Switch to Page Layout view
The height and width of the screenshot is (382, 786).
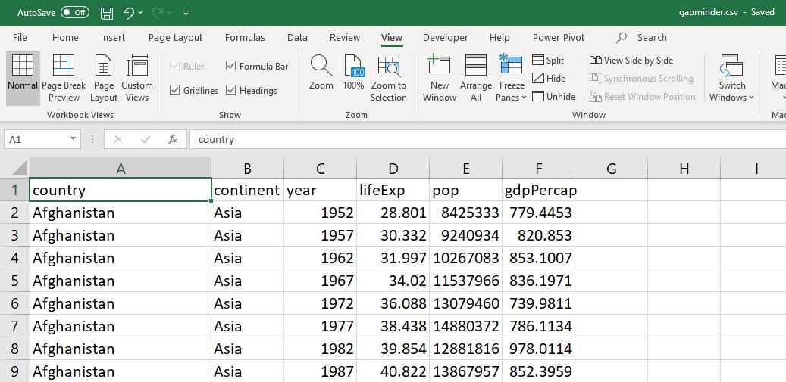point(104,67)
